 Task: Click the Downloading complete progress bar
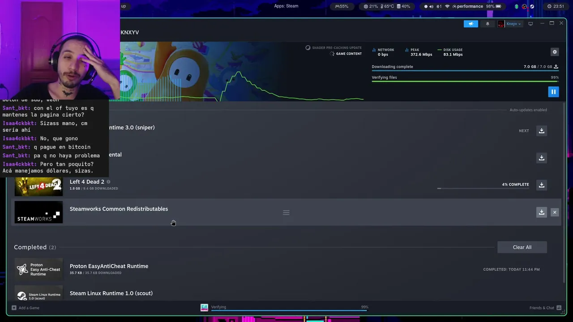point(465,71)
